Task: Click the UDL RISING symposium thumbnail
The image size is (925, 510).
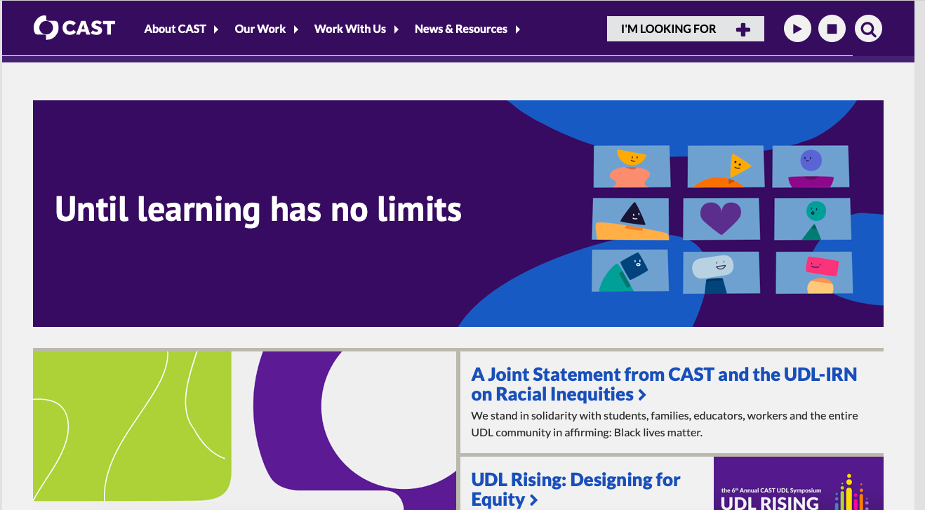Action: (x=799, y=483)
